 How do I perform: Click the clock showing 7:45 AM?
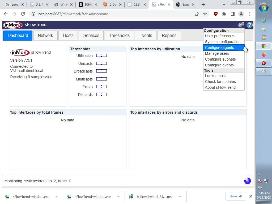(264, 193)
